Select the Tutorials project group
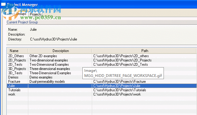197x115 pixels. pos(14,90)
